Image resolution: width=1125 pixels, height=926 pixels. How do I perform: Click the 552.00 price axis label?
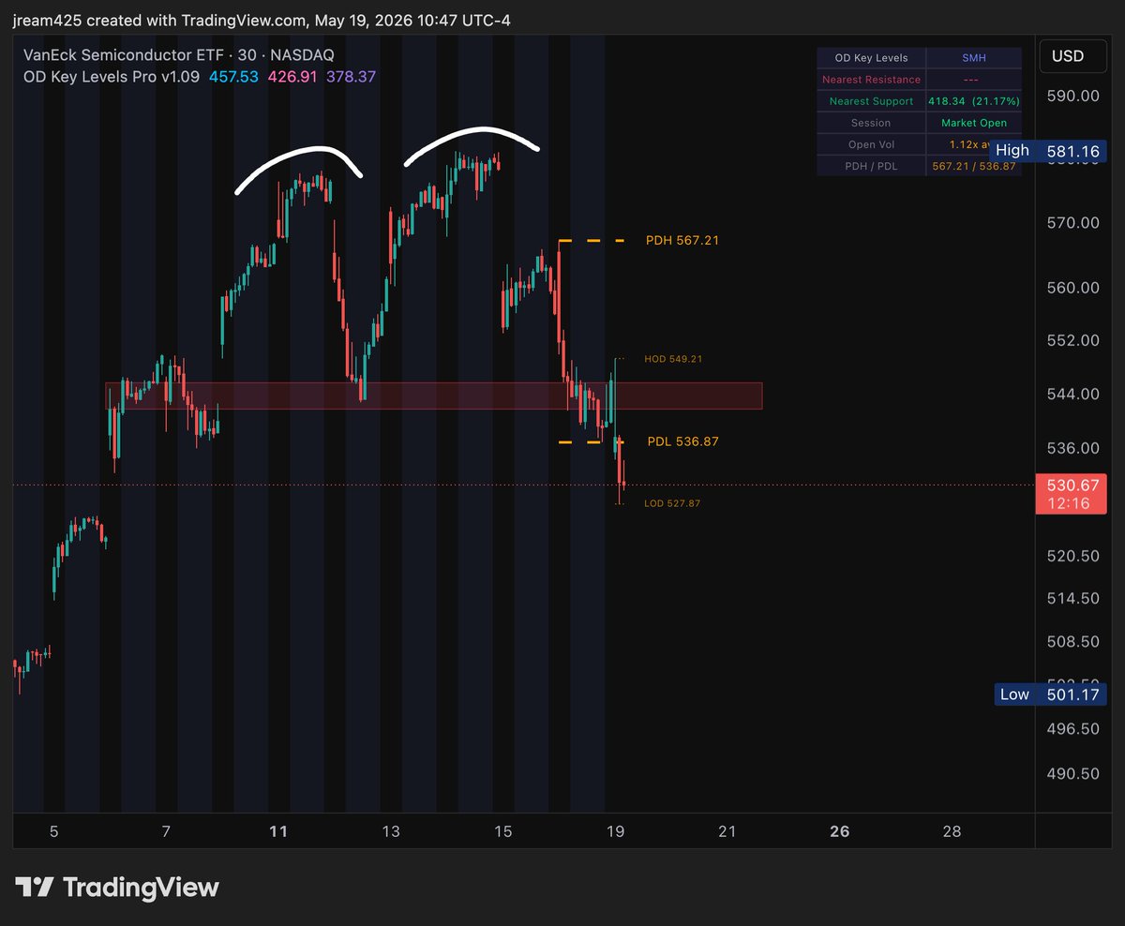(1073, 340)
